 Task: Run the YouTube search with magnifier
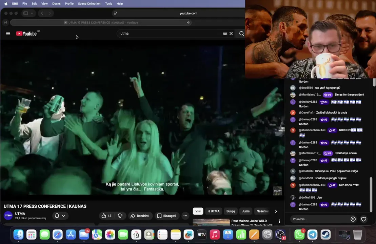tap(241, 34)
